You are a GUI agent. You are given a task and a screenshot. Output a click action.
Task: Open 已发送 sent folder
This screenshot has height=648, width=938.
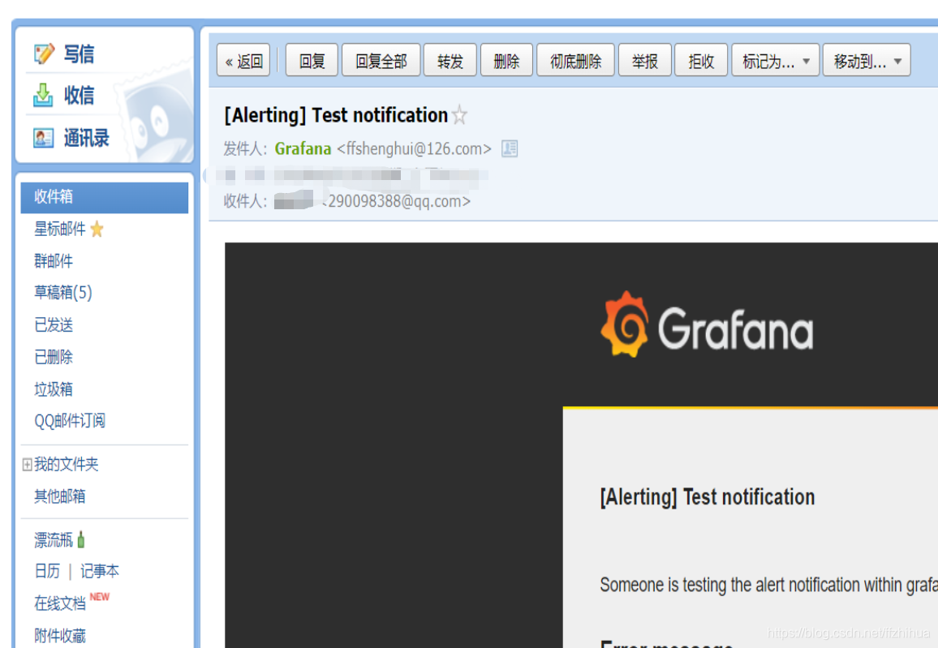point(54,325)
